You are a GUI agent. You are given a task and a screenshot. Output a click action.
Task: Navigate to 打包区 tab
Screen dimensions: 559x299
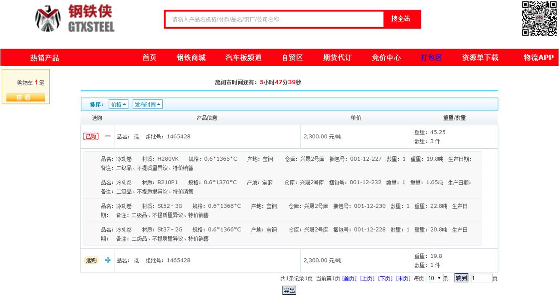pyautogui.click(x=431, y=58)
